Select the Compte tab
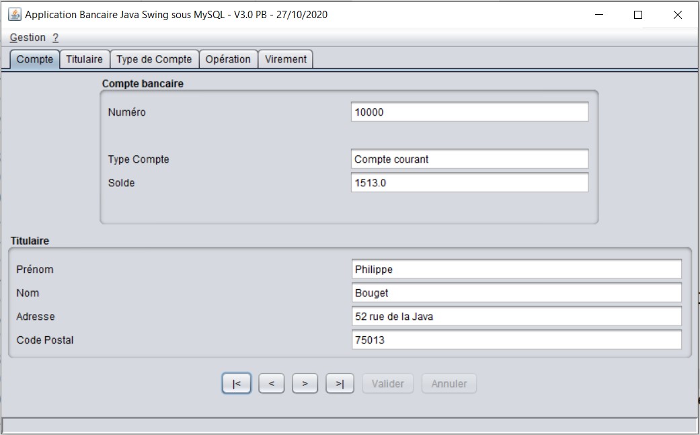Screen dimensions: 700x435 pos(35,59)
